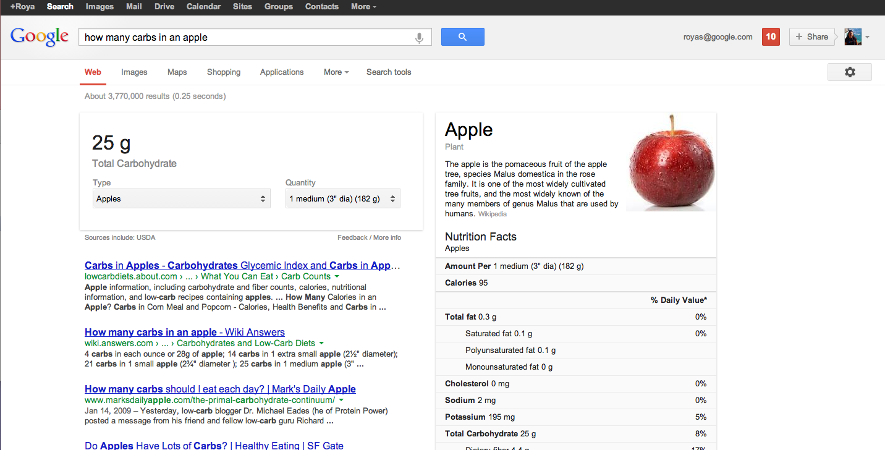Image resolution: width=885 pixels, height=450 pixels.
Task: Open the Wiki Answers carbs result link
Action: coord(185,333)
